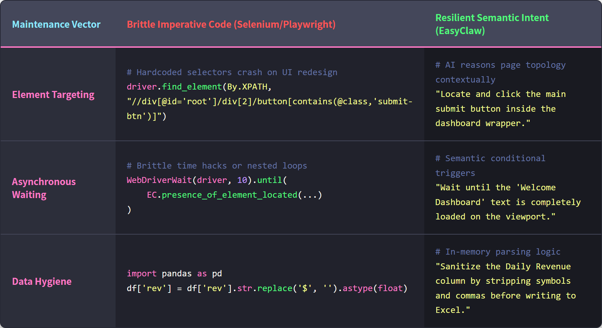Select the comment "# In-memory parsing logic"
Viewport: 602px width, 328px height.
(x=498, y=252)
